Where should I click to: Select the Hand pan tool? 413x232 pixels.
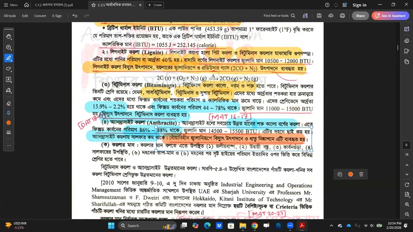tap(9, 37)
